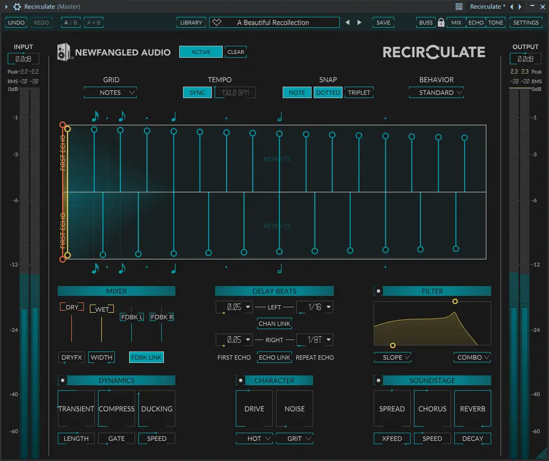This screenshot has width=549, height=461.
Task: Select the BUSS lock option
Action: pos(426,22)
